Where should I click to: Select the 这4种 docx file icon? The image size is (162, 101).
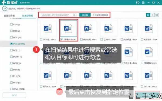point(108,28)
